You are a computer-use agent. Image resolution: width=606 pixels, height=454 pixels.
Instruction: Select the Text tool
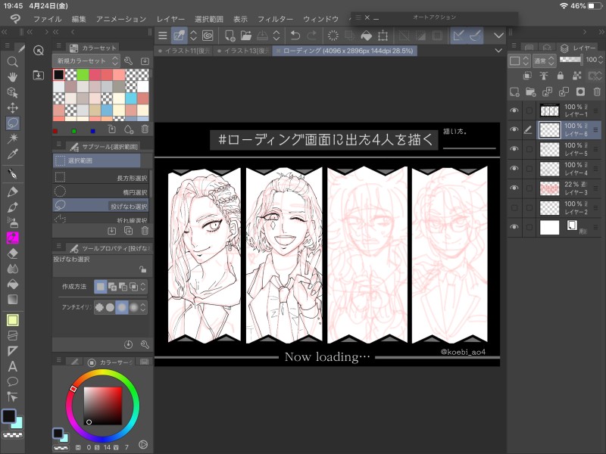(12, 366)
